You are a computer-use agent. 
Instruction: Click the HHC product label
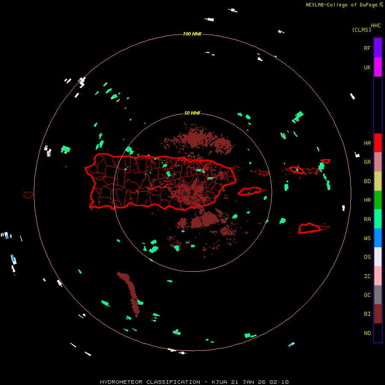pos(376,26)
